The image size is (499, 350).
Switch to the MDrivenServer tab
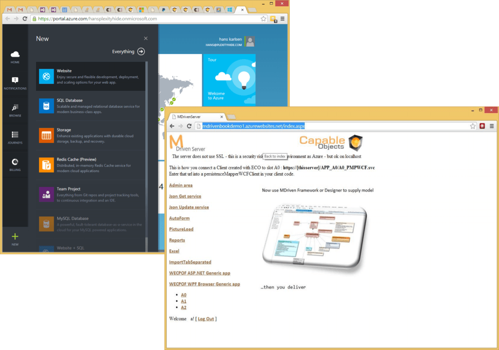197,117
